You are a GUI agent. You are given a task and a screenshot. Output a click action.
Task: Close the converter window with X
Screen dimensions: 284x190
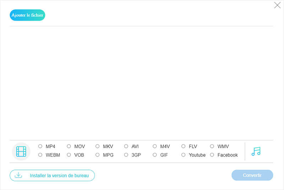(277, 5)
